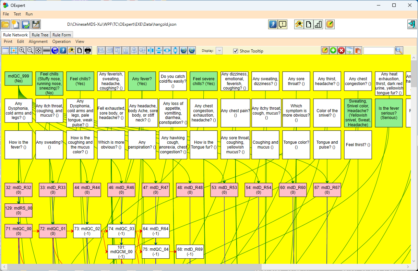Image resolution: width=418 pixels, height=271 pixels.
Task: Switch to the Rule Tree tab
Action: click(x=40, y=35)
